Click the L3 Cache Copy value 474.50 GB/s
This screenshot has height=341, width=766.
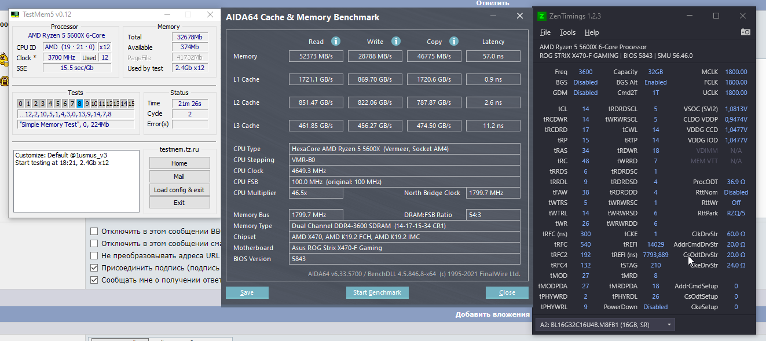pyautogui.click(x=434, y=126)
